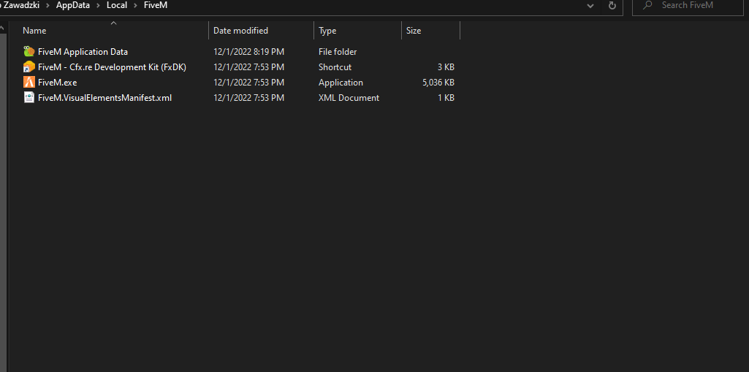Click the FiveM.exe application icon

pos(29,83)
